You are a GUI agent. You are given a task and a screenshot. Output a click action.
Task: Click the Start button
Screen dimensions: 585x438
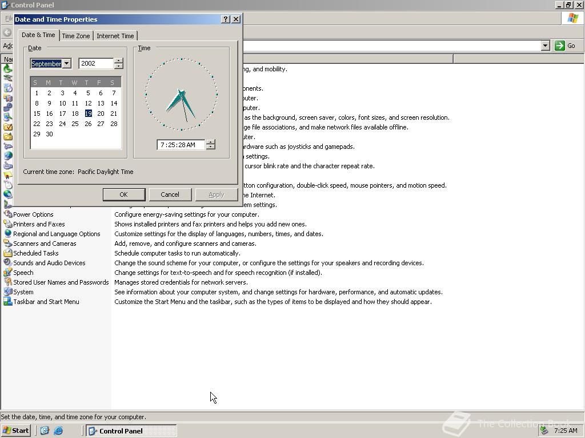pyautogui.click(x=15, y=431)
